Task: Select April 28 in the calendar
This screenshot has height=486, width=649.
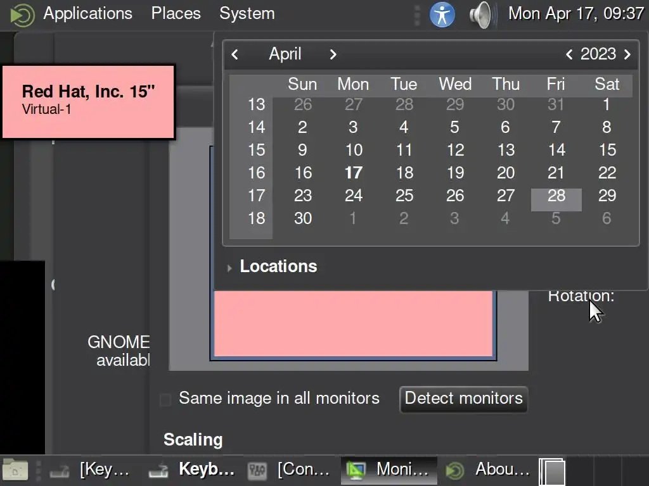Action: [x=556, y=196]
